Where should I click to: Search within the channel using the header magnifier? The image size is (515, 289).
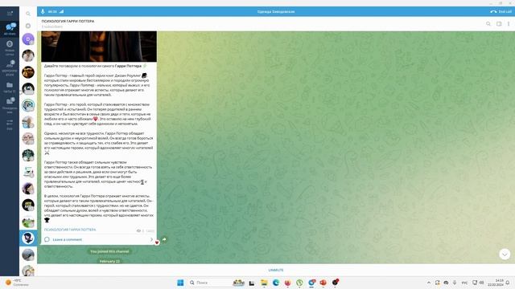coord(488,23)
